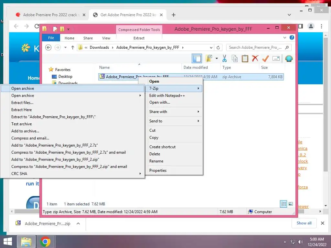Click Windows Start button on taskbar

8,242
